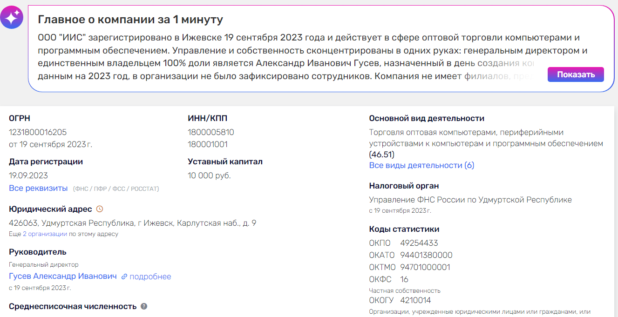Viewport: 618px width, 317px height.
Task: Click the ОКТМО code 94701000001
Action: tap(425, 267)
